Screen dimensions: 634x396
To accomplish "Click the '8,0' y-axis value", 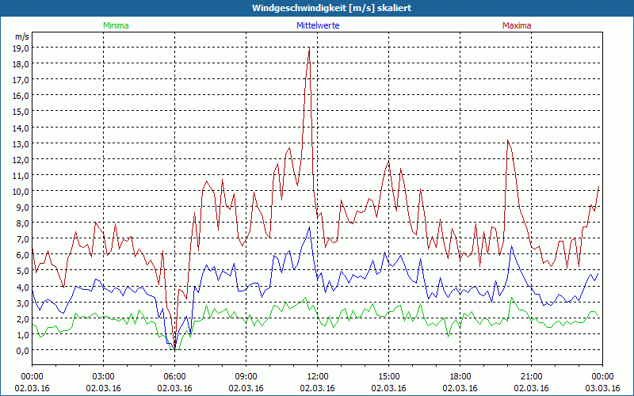I will click(x=23, y=223).
